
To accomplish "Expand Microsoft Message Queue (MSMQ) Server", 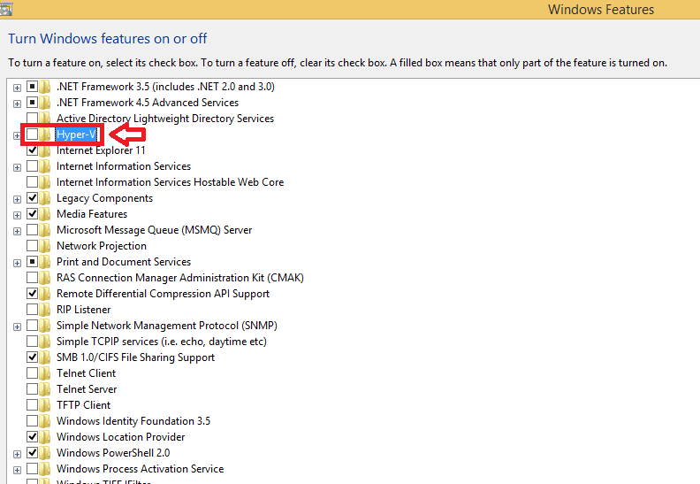I will coord(17,232).
